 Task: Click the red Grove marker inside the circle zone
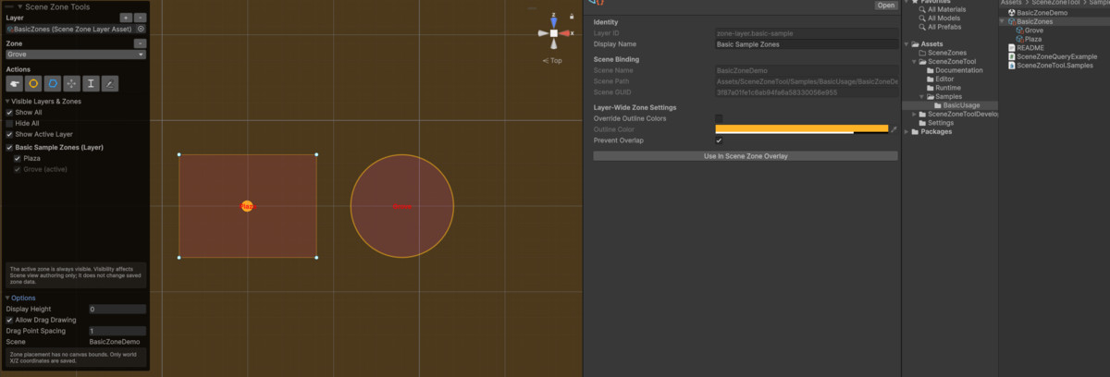pos(402,206)
